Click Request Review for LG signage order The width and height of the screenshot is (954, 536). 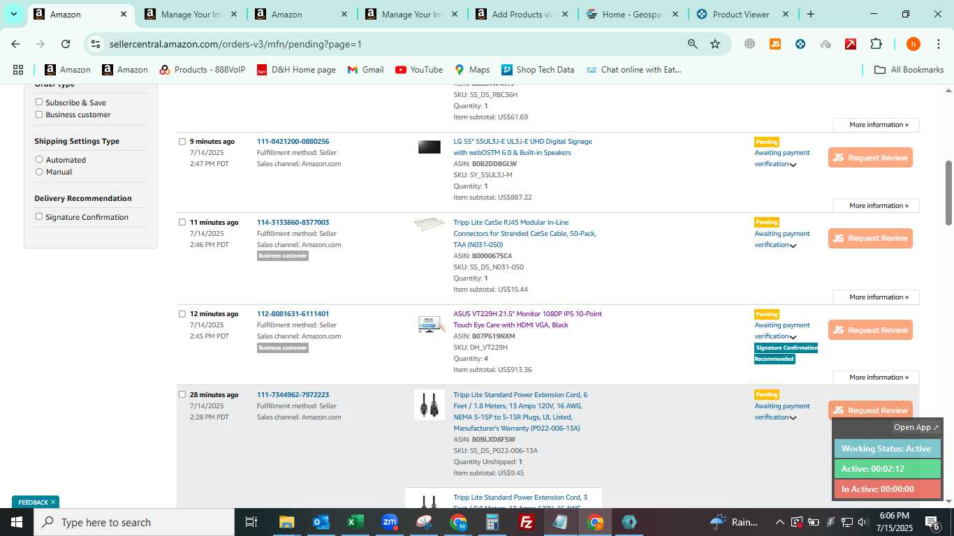(870, 158)
